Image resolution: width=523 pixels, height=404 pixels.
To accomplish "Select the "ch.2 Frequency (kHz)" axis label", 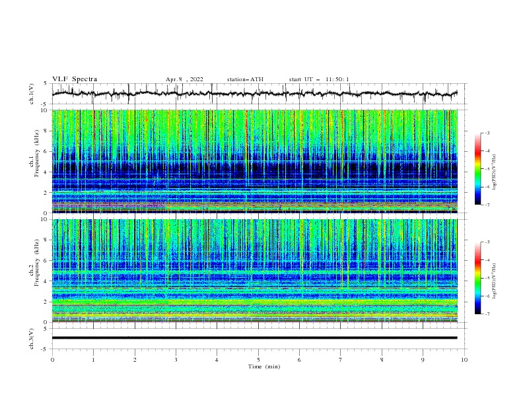I will pyautogui.click(x=34, y=263).
